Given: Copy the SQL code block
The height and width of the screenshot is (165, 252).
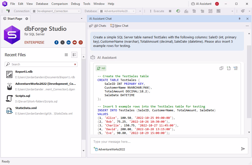Looking at the screenshot, I should (x=222, y=68).
